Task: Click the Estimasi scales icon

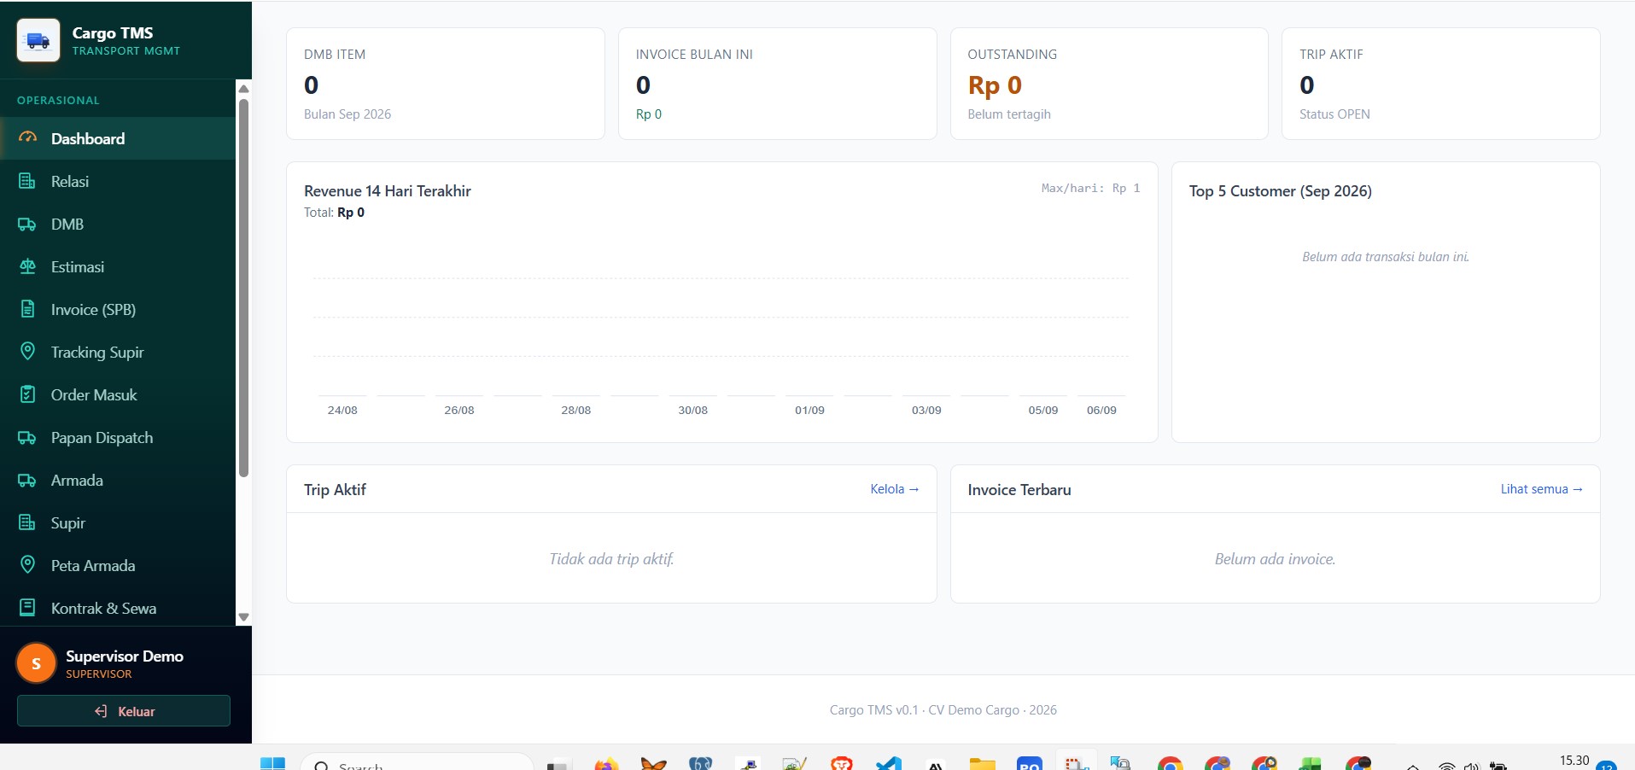Action: point(27,266)
